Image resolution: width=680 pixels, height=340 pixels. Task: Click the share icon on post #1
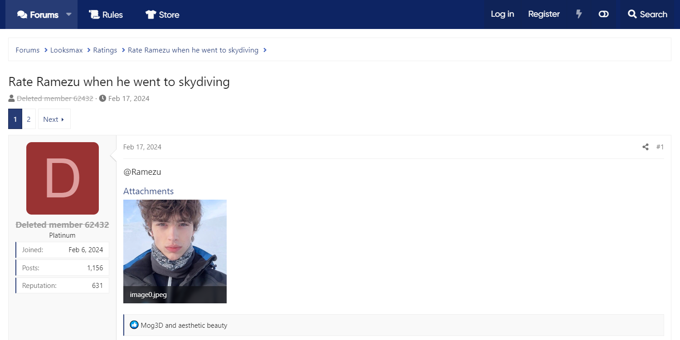(646, 147)
